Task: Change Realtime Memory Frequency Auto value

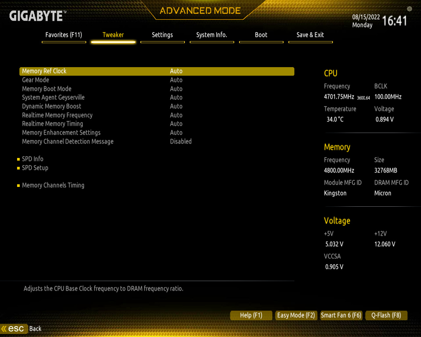Action: [x=176, y=115]
